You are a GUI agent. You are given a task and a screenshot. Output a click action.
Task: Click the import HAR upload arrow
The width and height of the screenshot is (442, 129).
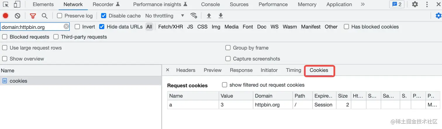click(x=209, y=16)
